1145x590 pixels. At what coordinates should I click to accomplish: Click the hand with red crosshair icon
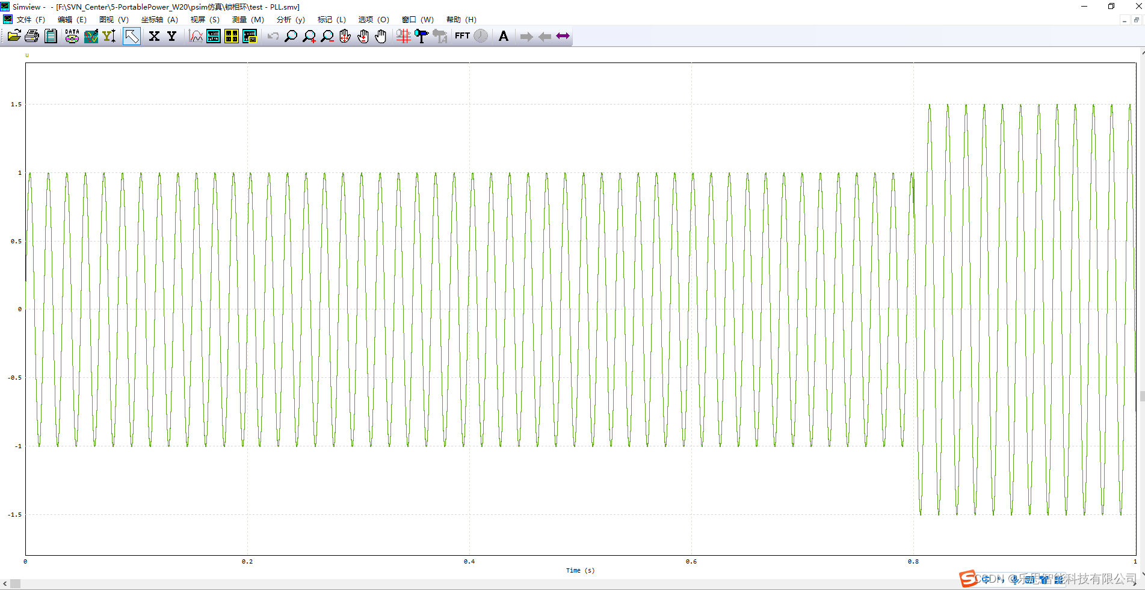[345, 36]
